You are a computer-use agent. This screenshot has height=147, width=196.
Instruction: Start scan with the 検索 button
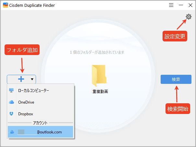click(176, 79)
